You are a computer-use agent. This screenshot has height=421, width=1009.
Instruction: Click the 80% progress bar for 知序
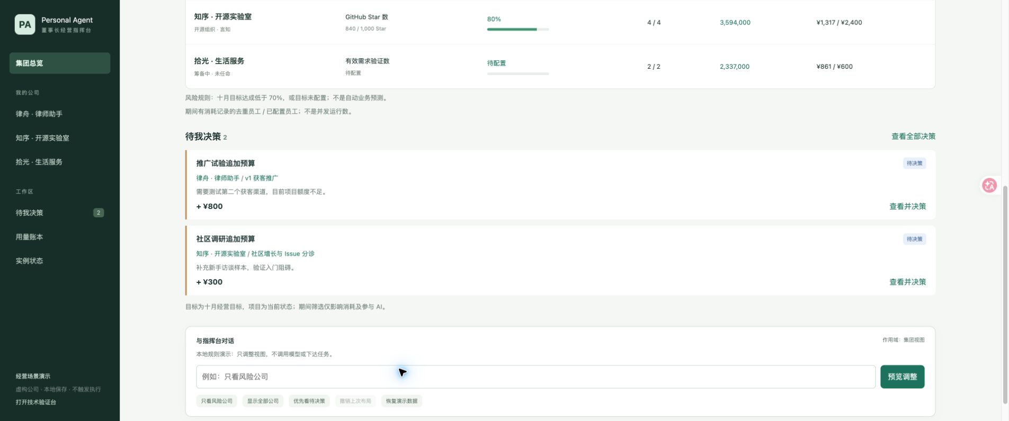pos(518,29)
